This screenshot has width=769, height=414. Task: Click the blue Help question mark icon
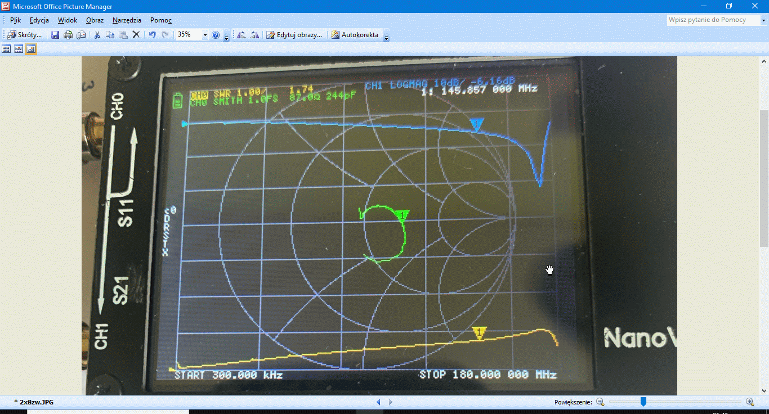[x=216, y=35]
